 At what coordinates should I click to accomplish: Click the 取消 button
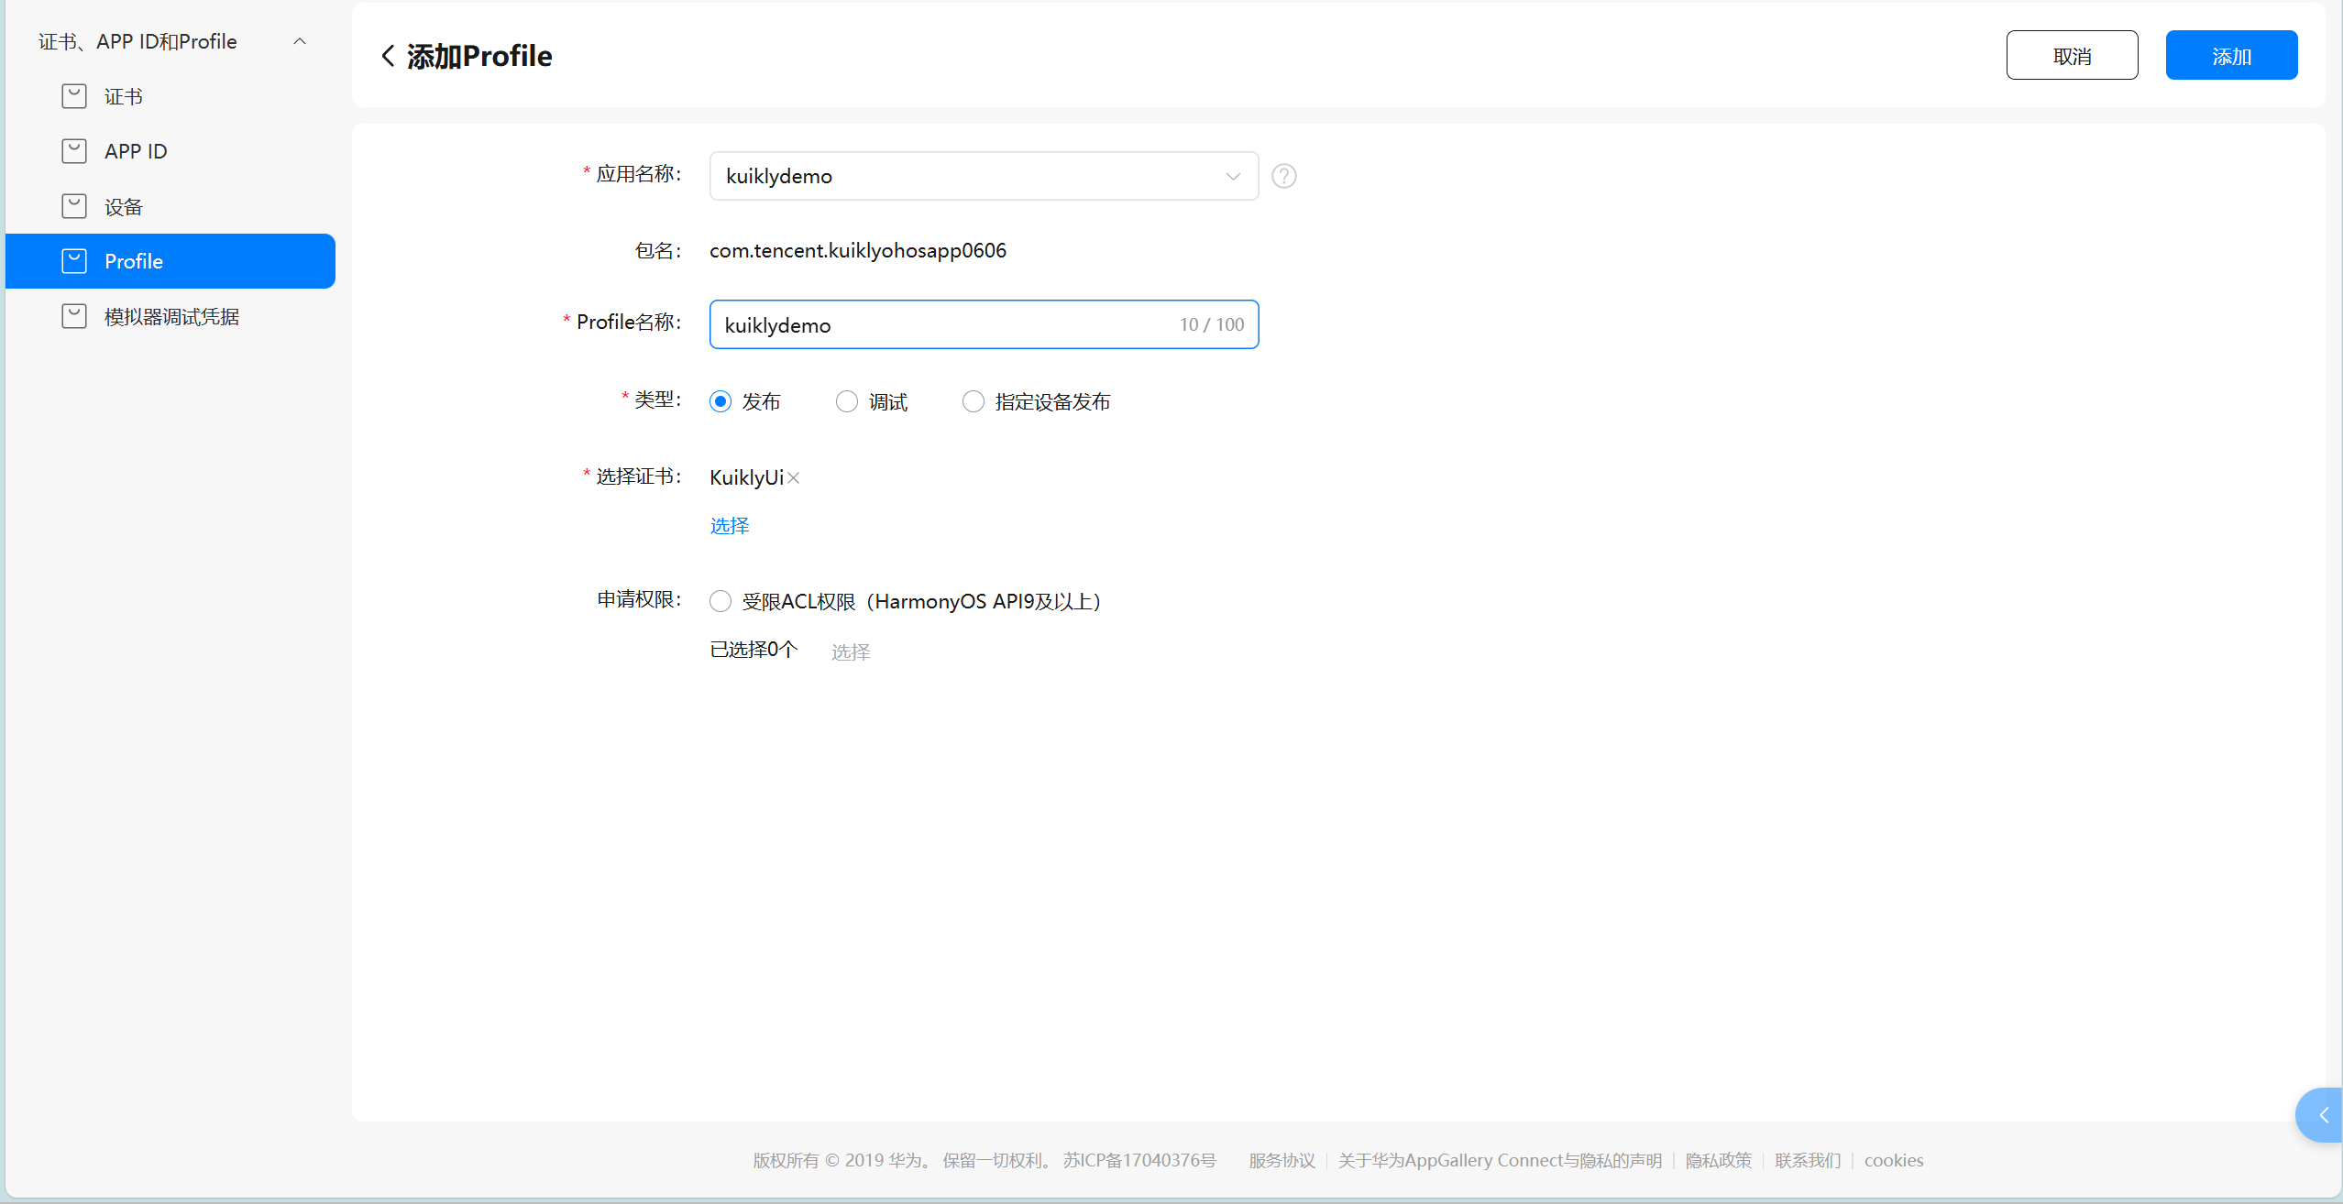(2072, 56)
